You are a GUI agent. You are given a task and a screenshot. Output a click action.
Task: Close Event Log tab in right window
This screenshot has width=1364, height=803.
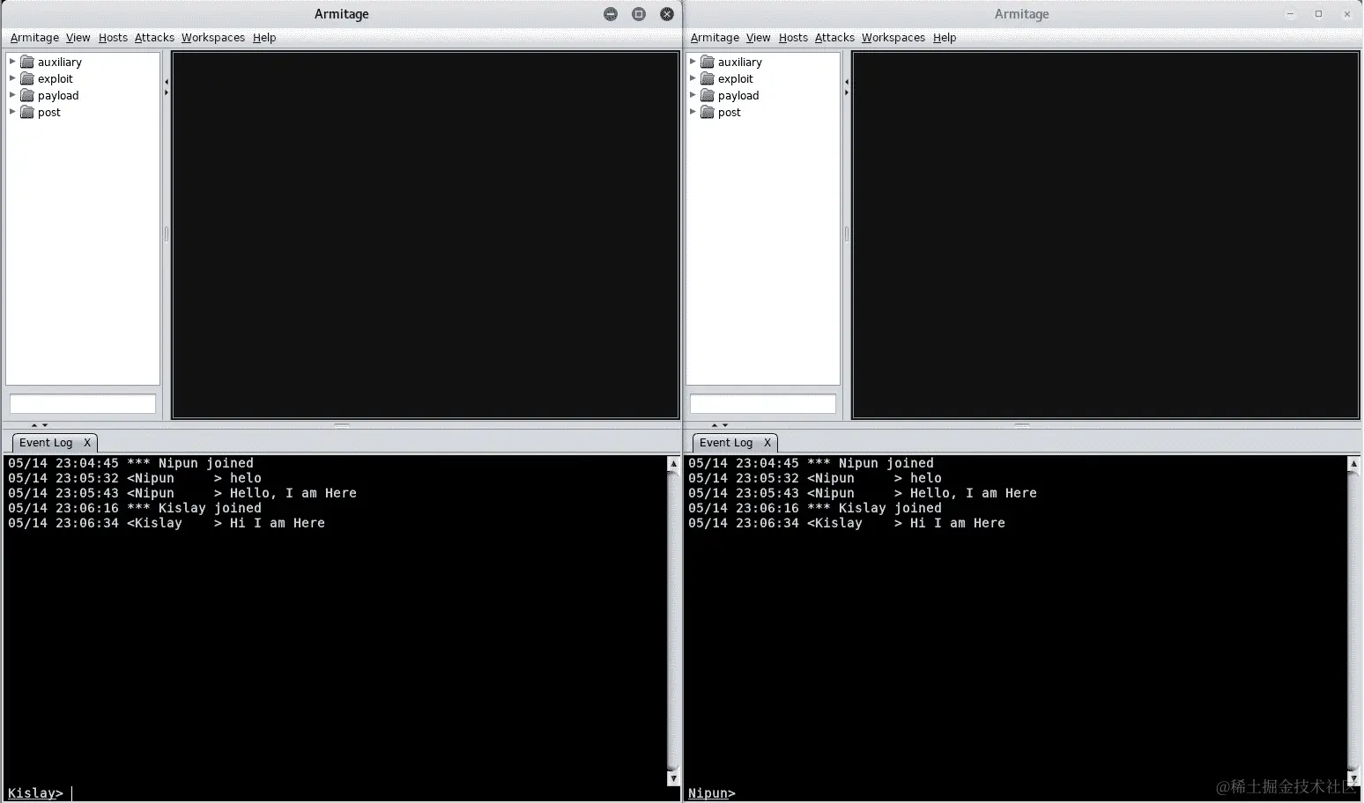pos(767,443)
